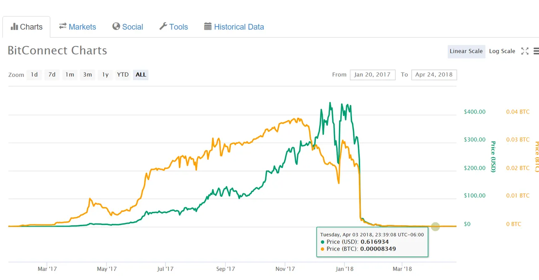Click the May '17 x-axis label

coord(107,269)
